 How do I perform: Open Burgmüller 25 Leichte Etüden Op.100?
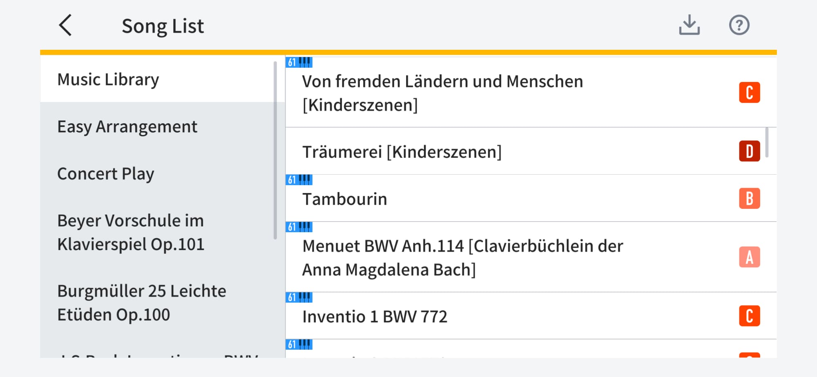(x=141, y=303)
